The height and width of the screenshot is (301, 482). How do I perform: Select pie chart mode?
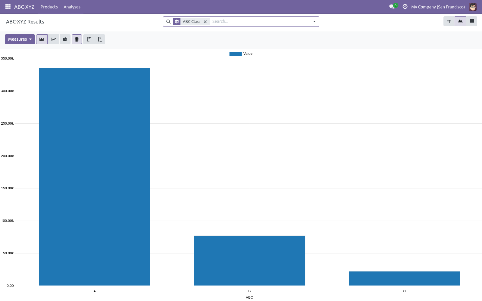coord(65,39)
